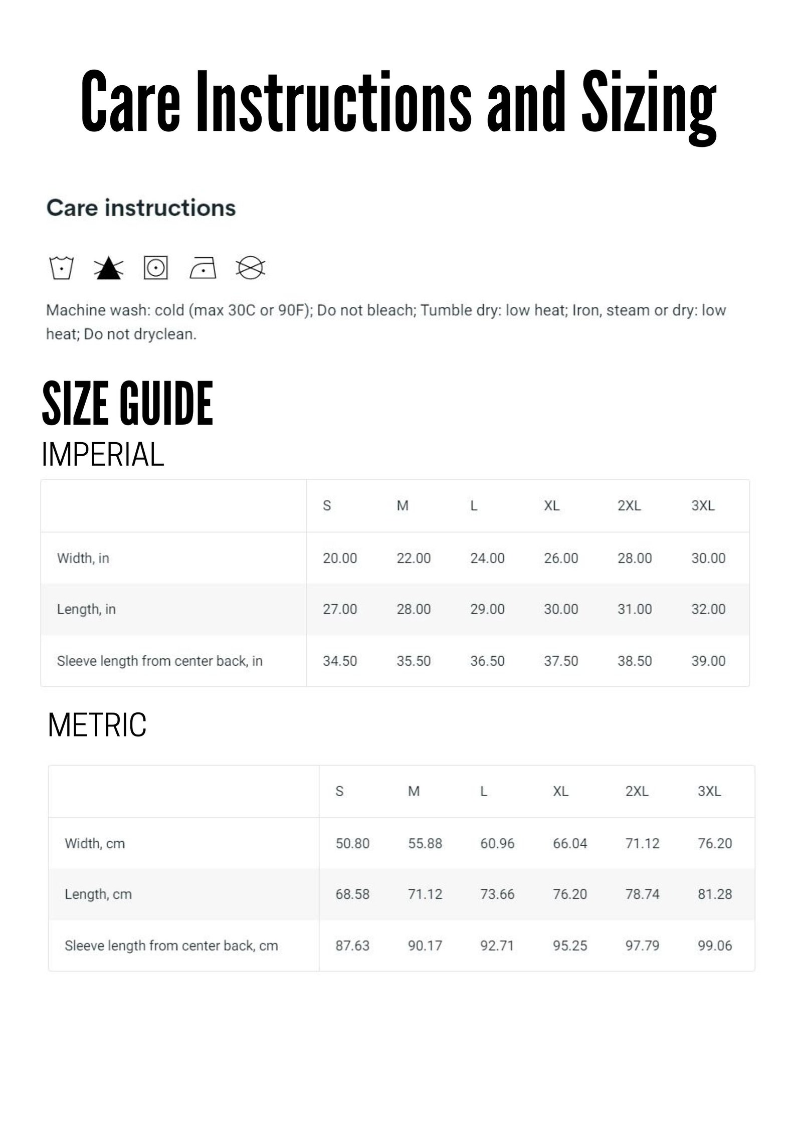Screen dimensions: 796x1126
Task: Select the Care instructions heading
Action: (x=141, y=208)
